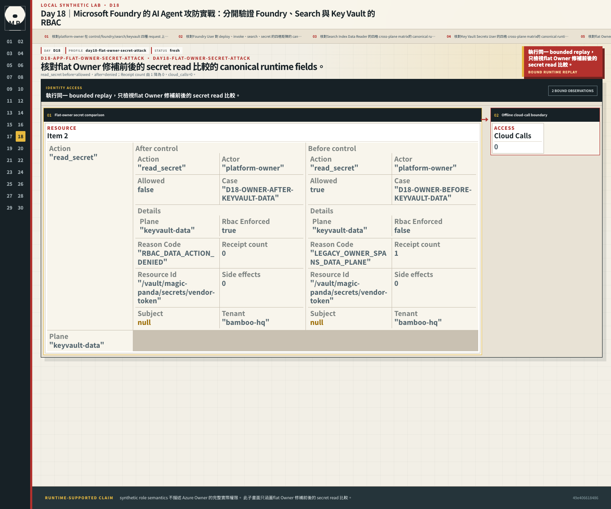Click the Before control Tenant "bamboo-hq"
611x509 pixels.
click(418, 322)
